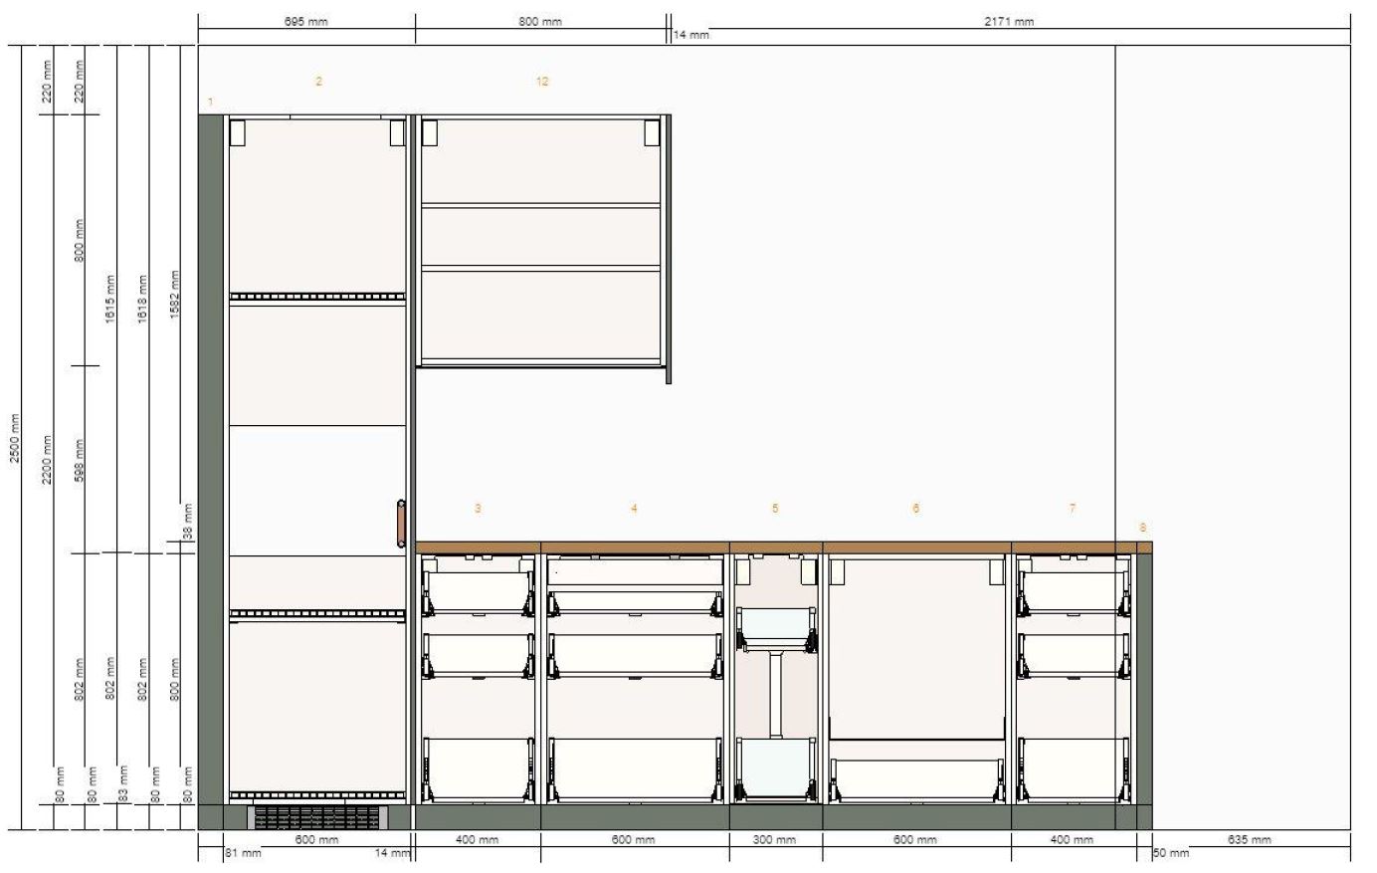Select cabinet number 12 label
This screenshot has height=873, width=1377.
[542, 82]
